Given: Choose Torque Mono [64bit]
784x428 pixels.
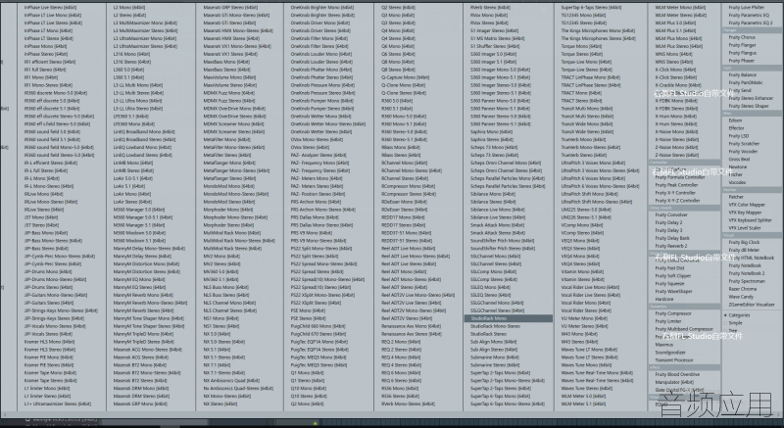Looking at the screenshot, I should coord(581,46).
